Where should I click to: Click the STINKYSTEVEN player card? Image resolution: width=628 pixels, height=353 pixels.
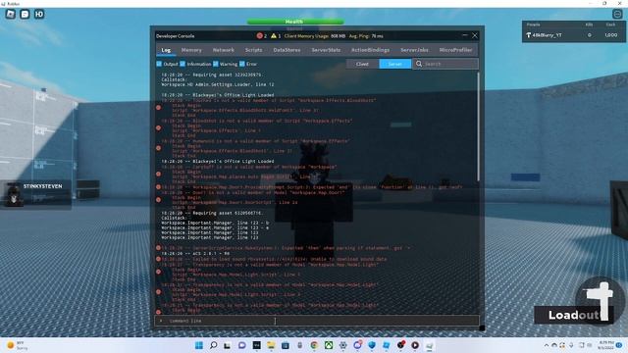point(36,194)
